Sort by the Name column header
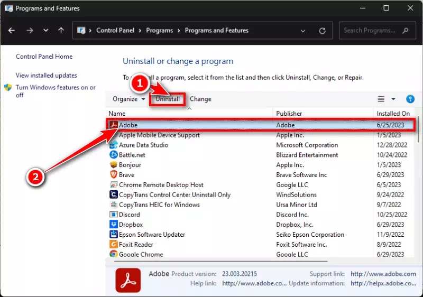 (117, 114)
